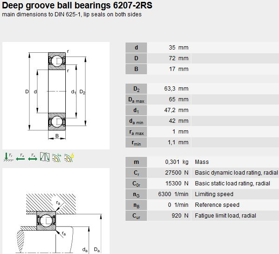Click the single-direction axial load Fa icon
The width and height of the screenshot is (279, 254).
(x=20, y=157)
